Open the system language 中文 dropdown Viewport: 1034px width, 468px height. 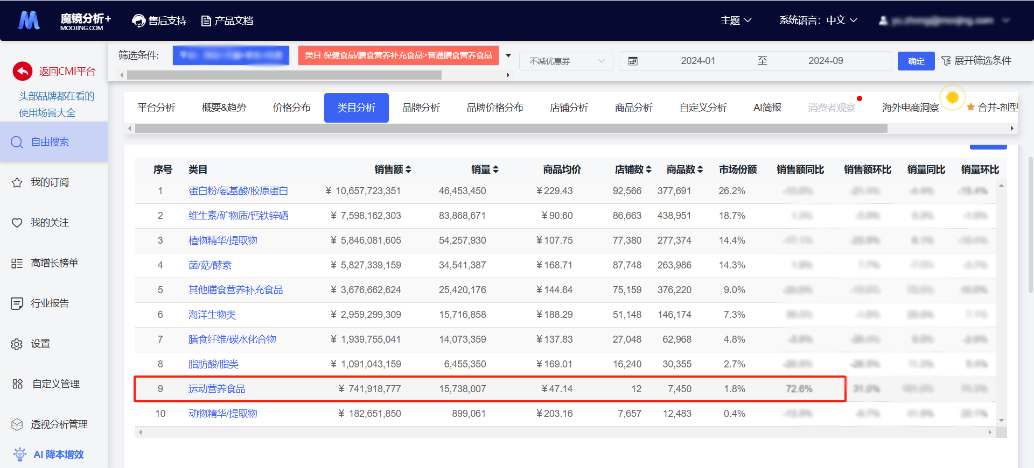pos(842,20)
